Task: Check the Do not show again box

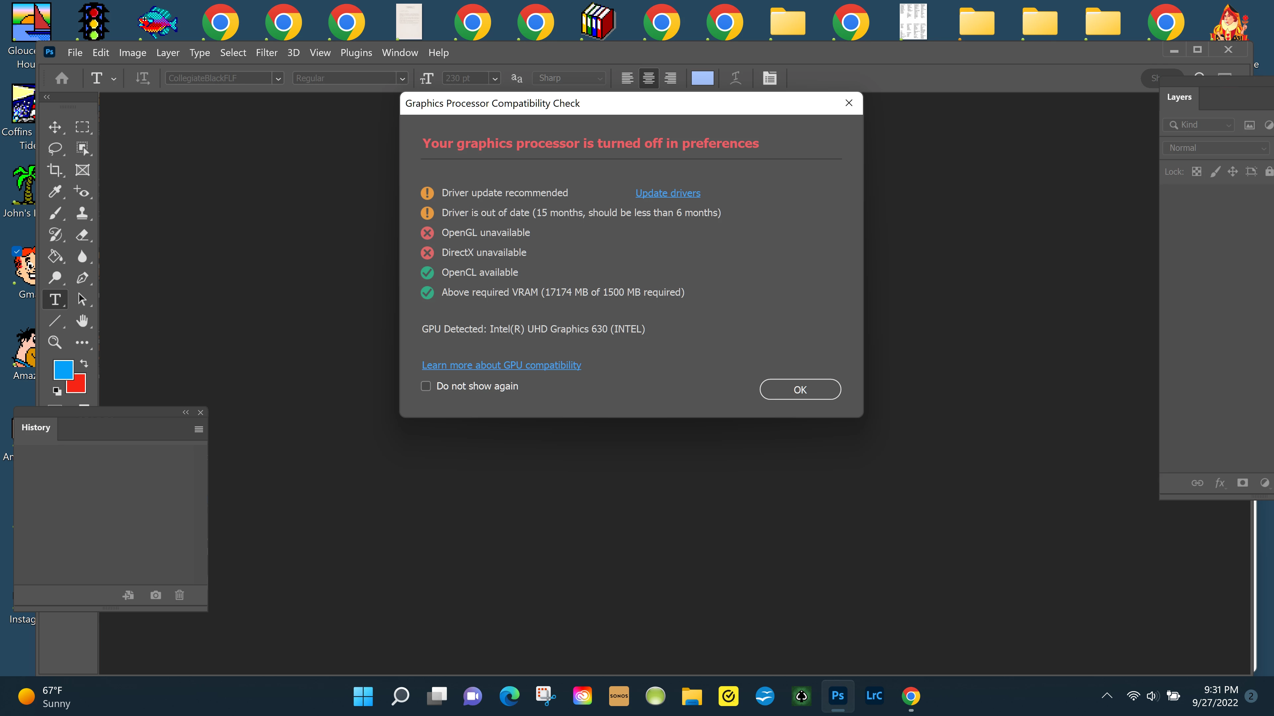Action: pyautogui.click(x=426, y=386)
